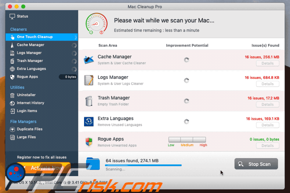
Task: Click '16 issues, 684.8 KB' text
Action: pos(262,78)
